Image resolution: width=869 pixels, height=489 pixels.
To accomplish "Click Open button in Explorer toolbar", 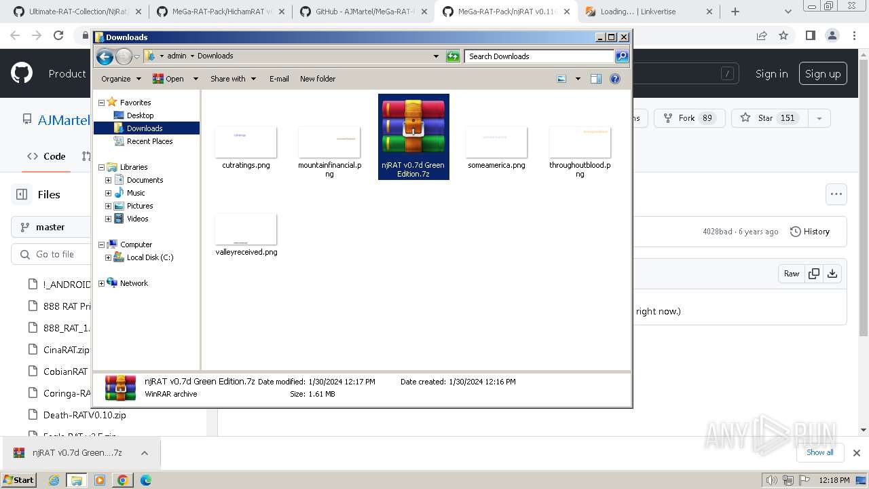I will click(x=168, y=79).
